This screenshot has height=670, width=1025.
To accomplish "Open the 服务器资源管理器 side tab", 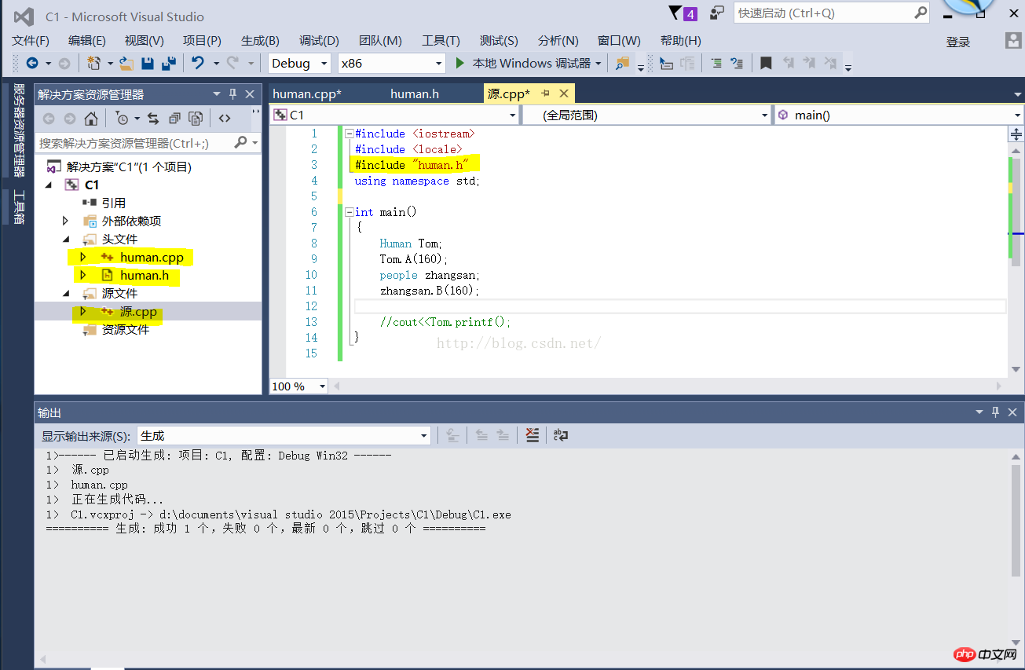I will tap(18, 130).
